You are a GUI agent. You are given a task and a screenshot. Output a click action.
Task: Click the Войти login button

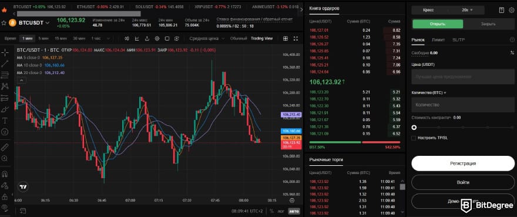(463, 182)
